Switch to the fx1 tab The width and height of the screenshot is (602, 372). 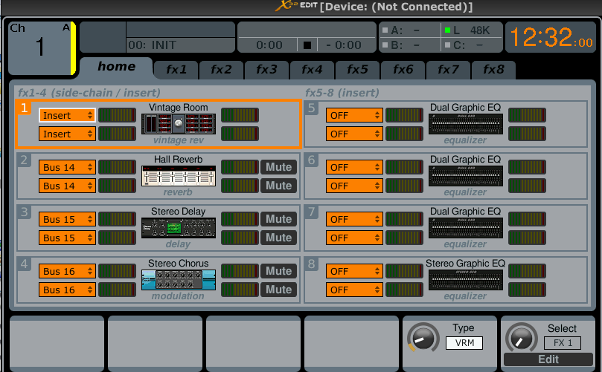click(176, 70)
